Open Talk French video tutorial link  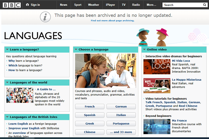pyautogui.click(x=154, y=102)
